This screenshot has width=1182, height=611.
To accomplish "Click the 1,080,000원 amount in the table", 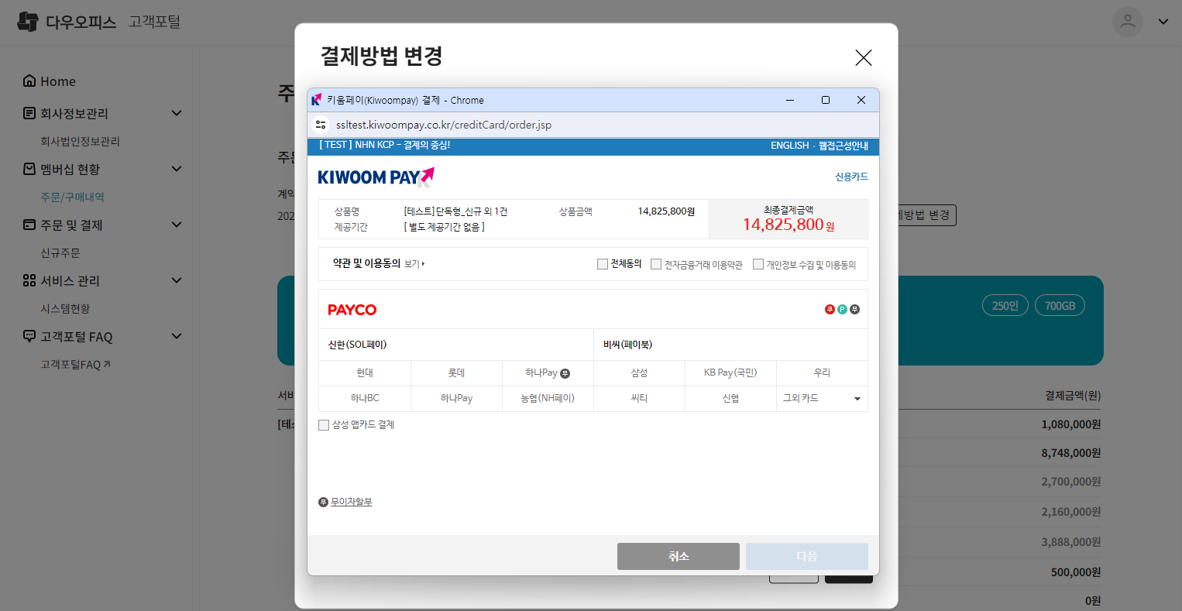I will coord(1071,425).
